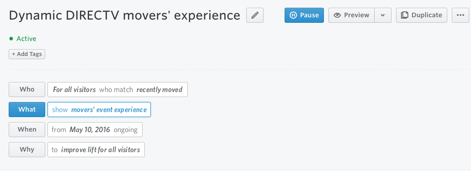This screenshot has height=174, width=471.
Task: Duplicate this experience
Action: pos(422,15)
